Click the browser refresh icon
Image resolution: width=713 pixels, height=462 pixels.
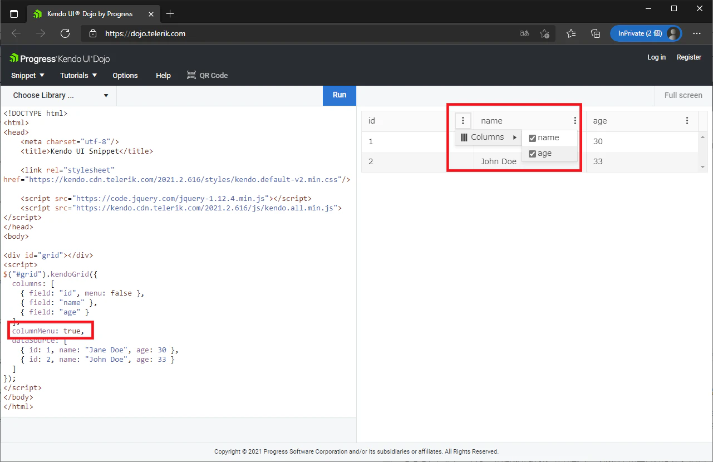coord(65,33)
